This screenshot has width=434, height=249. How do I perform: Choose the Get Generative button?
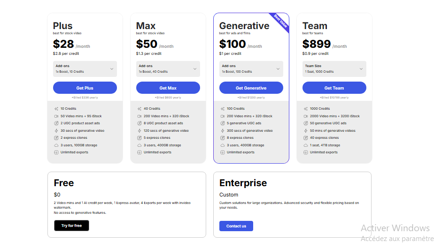pyautogui.click(x=251, y=88)
